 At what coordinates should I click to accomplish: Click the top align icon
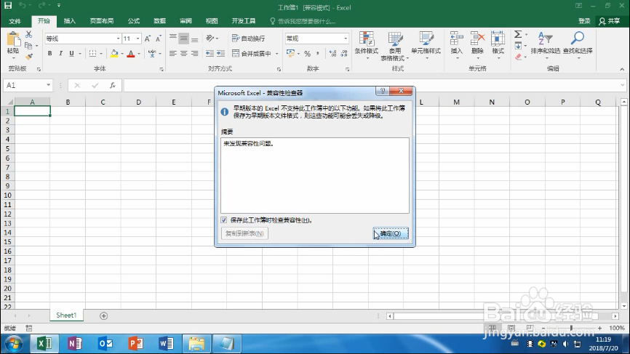click(172, 39)
